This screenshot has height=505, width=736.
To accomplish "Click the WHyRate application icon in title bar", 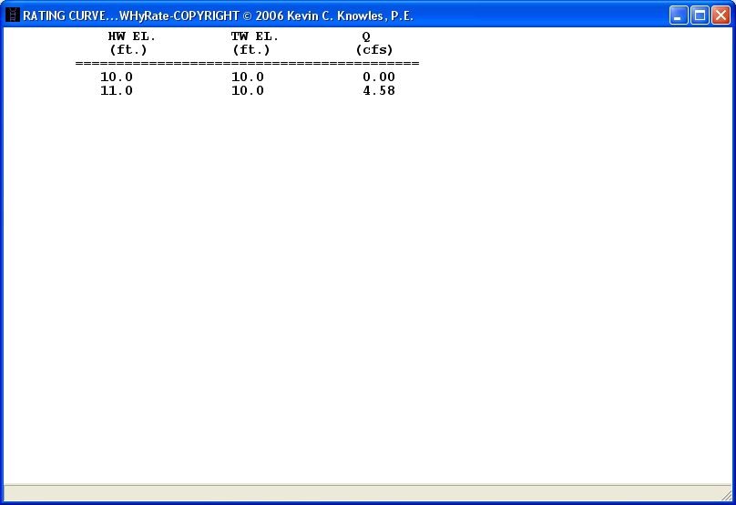I will point(13,15).
